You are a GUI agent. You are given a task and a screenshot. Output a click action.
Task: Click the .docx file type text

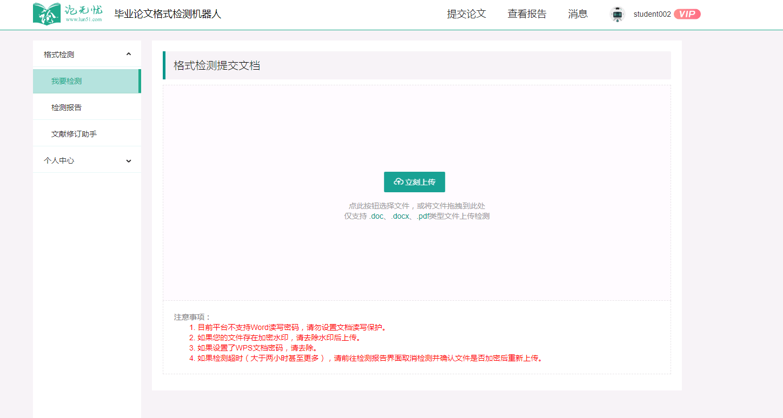400,216
